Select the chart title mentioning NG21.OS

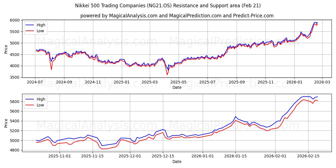click(168, 5)
